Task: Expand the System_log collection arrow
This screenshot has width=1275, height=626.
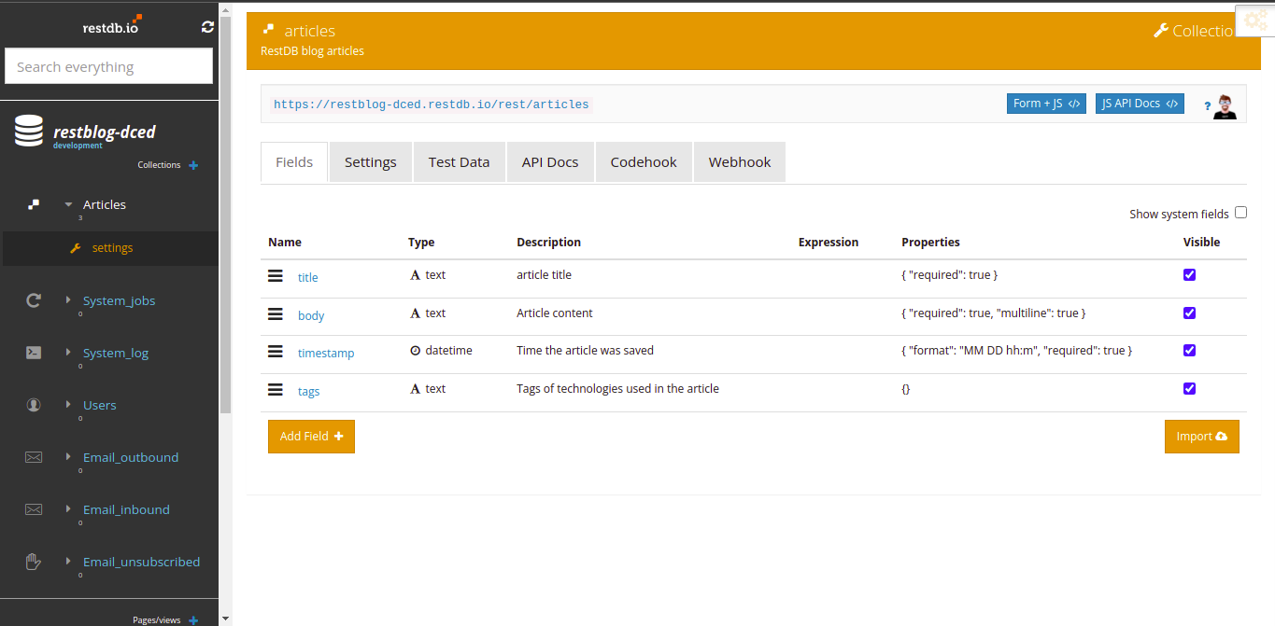Action: (x=68, y=353)
